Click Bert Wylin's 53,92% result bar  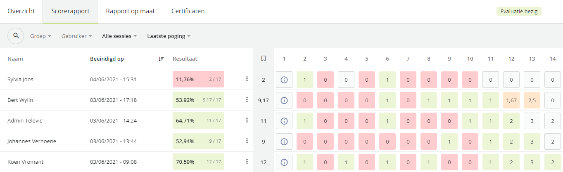point(198,100)
